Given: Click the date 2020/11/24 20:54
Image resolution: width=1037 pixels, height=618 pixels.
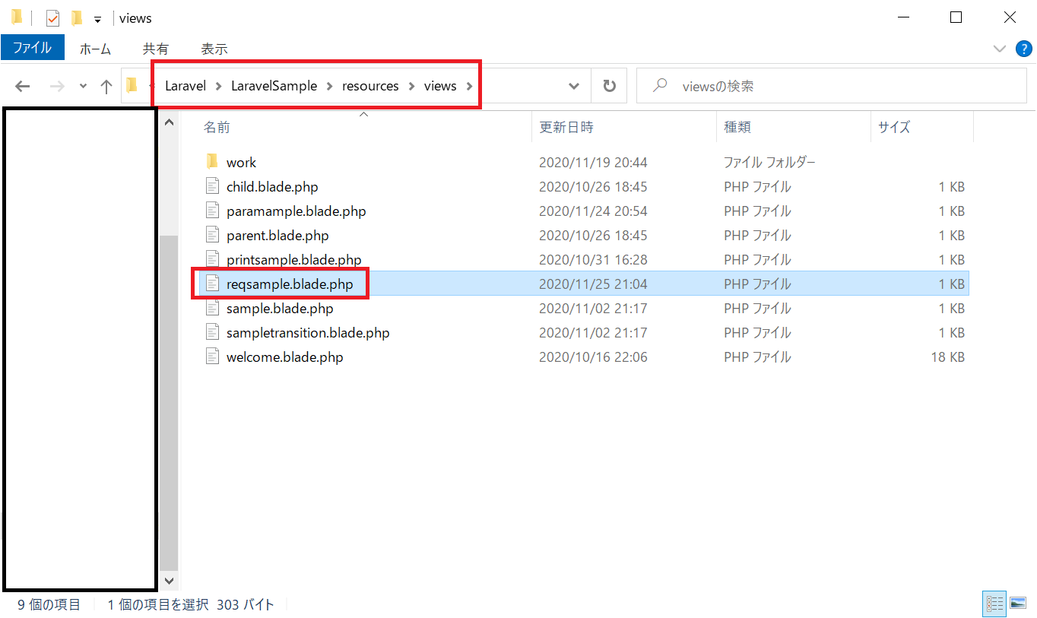Looking at the screenshot, I should click(x=593, y=211).
